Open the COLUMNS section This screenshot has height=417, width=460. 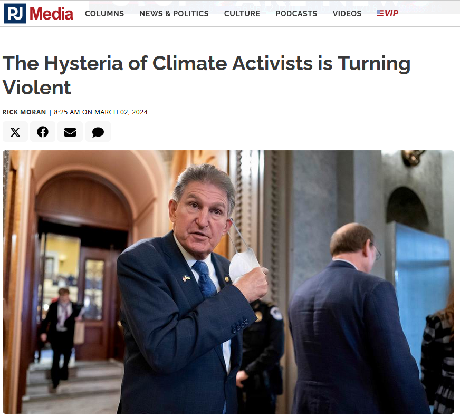(x=104, y=14)
